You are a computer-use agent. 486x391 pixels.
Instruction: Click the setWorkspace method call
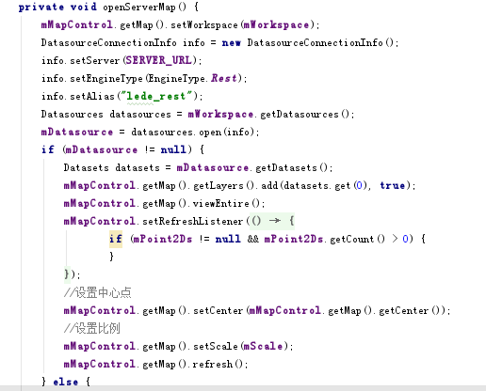pyautogui.click(x=204, y=24)
